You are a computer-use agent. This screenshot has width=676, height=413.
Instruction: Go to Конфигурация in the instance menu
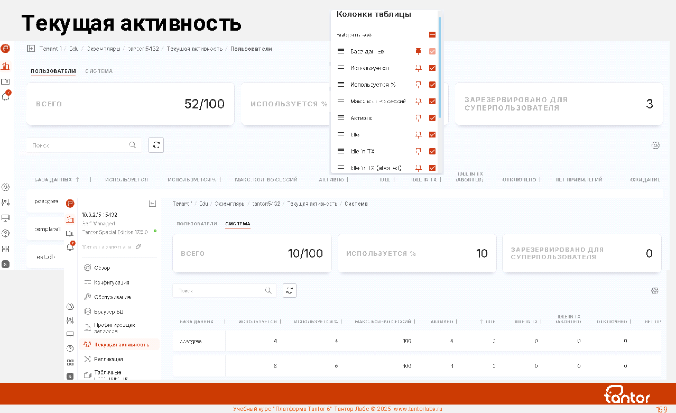pos(112,283)
